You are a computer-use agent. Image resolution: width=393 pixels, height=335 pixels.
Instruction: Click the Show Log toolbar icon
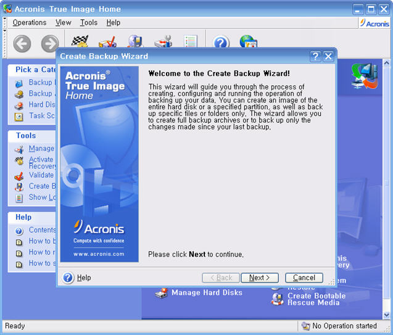coord(191,41)
